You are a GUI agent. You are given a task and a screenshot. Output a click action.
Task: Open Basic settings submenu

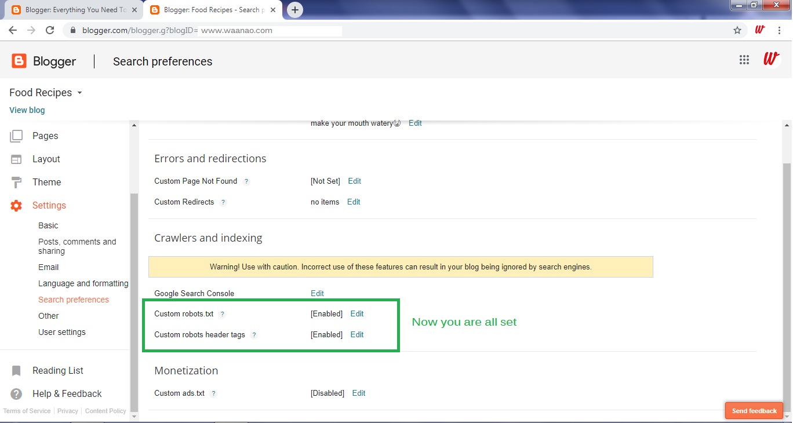[x=48, y=225]
